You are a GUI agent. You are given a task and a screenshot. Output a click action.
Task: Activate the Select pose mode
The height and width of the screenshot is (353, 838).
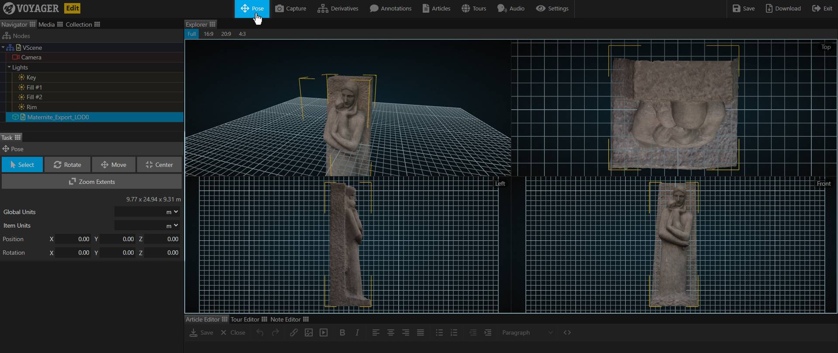tap(22, 165)
